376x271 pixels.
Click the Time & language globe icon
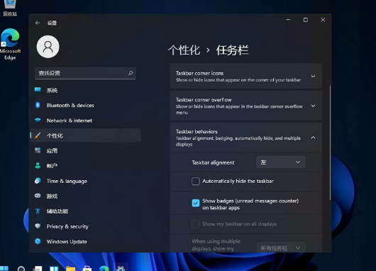(38, 181)
